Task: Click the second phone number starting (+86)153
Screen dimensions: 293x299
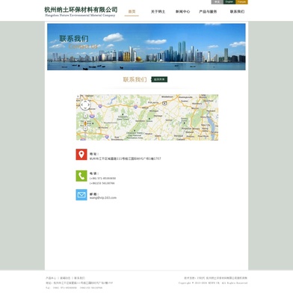Action: click(102, 183)
